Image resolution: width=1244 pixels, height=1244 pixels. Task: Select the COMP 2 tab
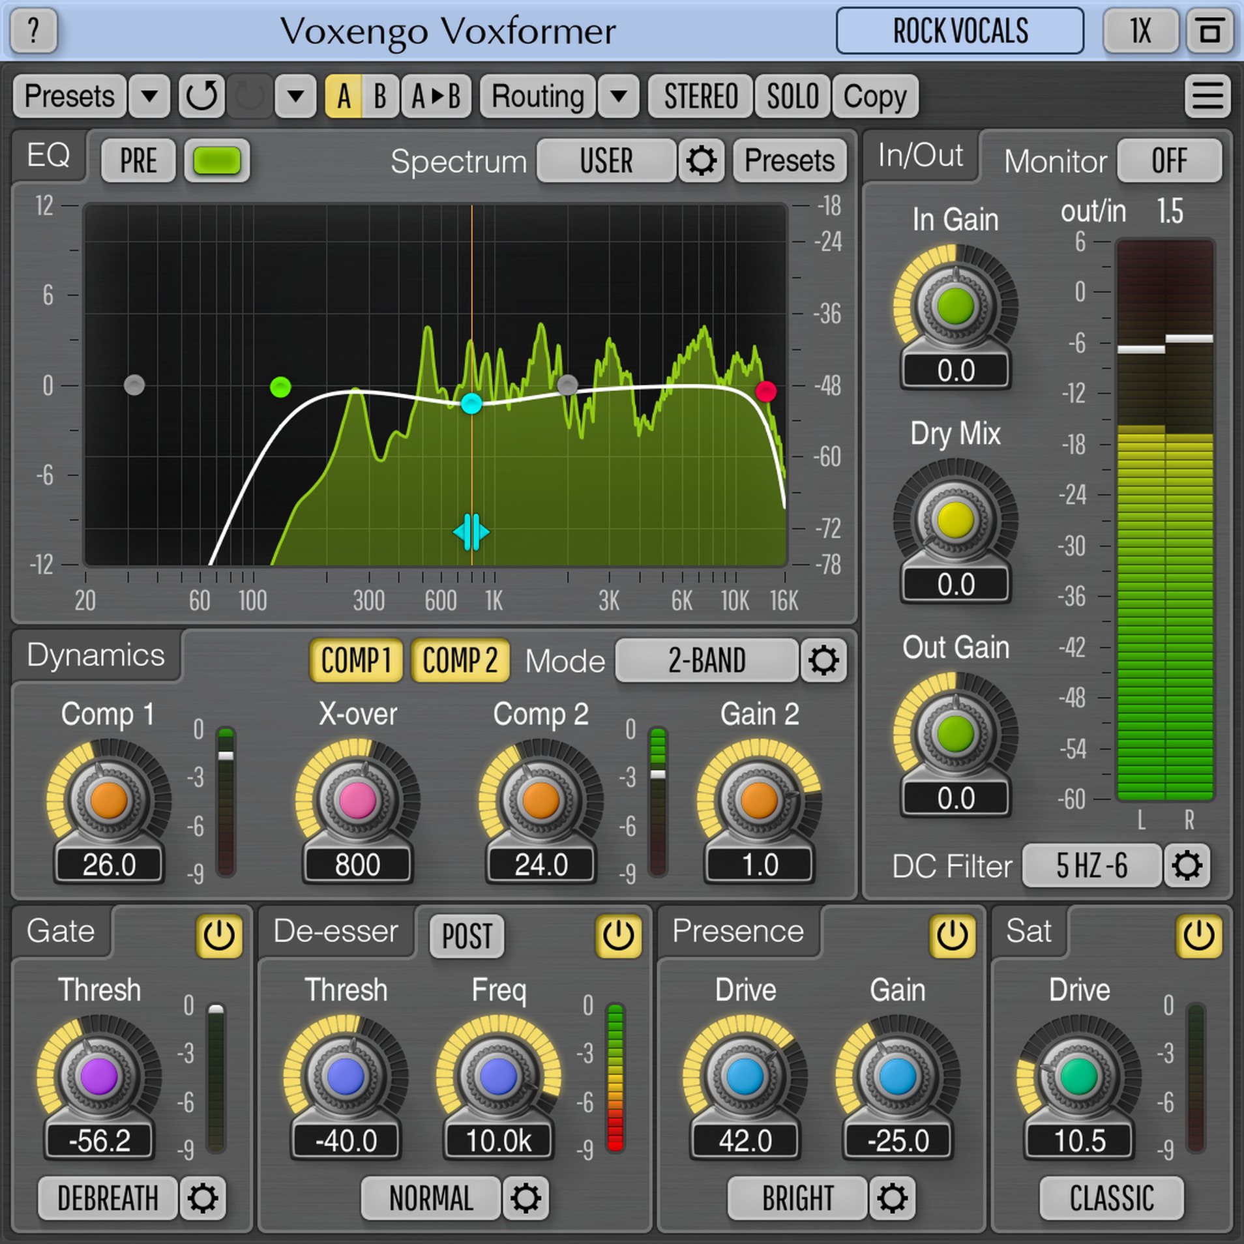pyautogui.click(x=460, y=660)
